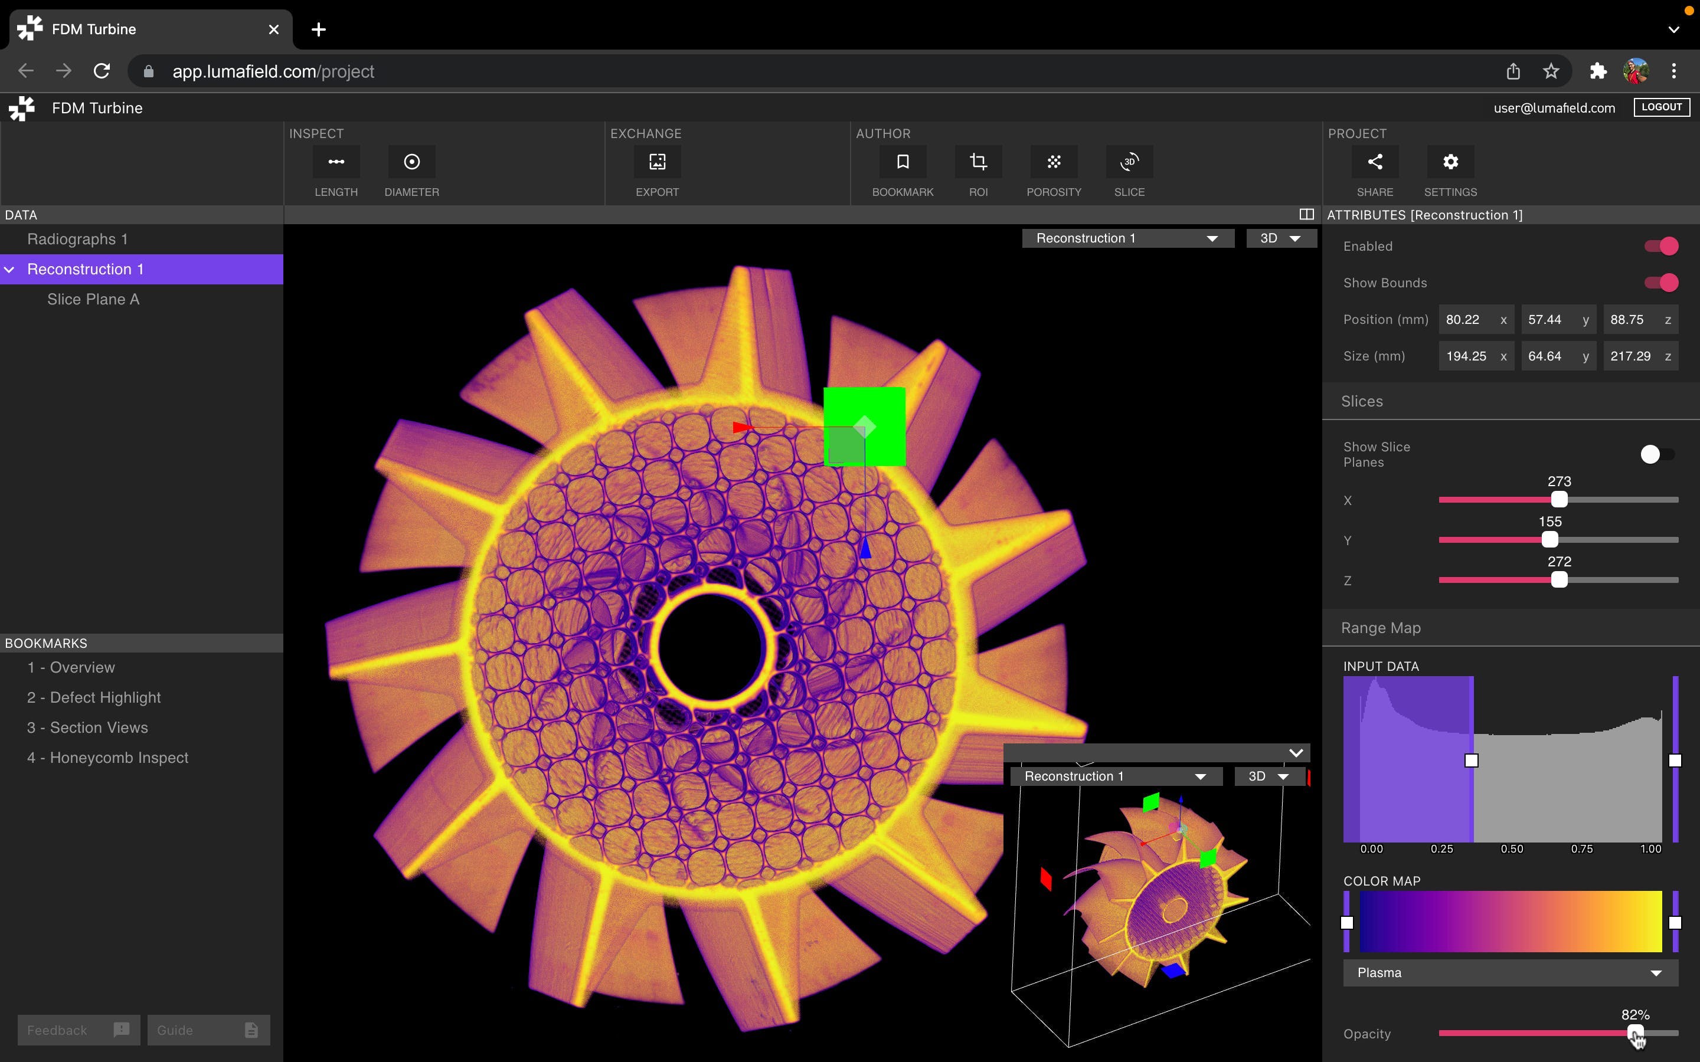Collapse the Reconstruction 1 tree node
Viewport: 1700px width, 1062px height.
click(x=10, y=270)
